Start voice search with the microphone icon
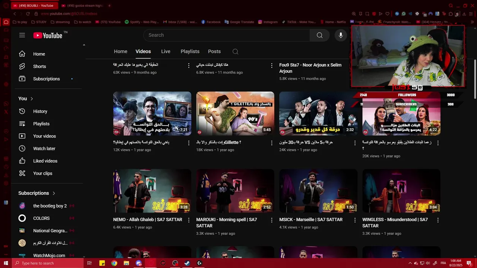The height and width of the screenshot is (268, 477). [x=341, y=35]
